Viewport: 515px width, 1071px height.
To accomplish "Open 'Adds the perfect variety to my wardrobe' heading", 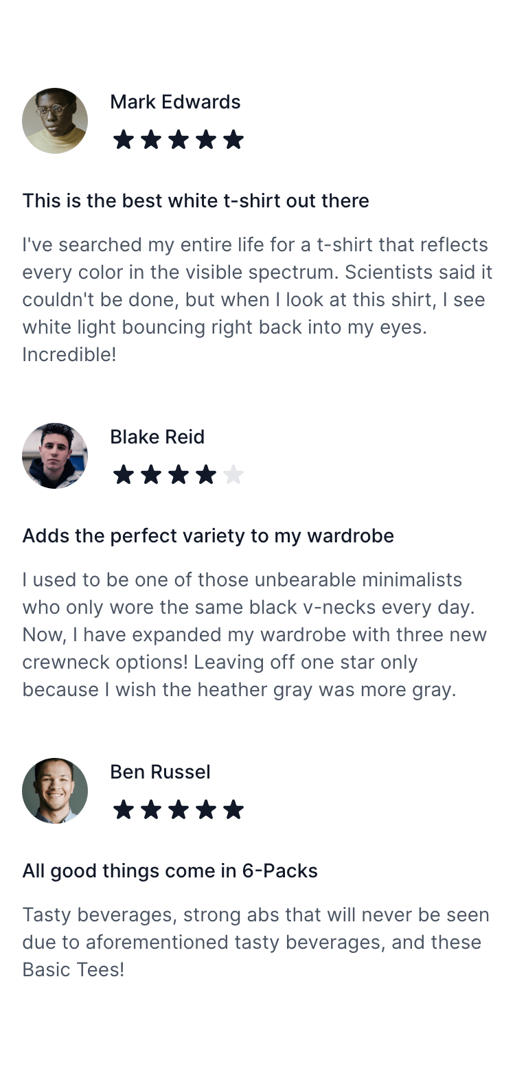I will click(208, 535).
